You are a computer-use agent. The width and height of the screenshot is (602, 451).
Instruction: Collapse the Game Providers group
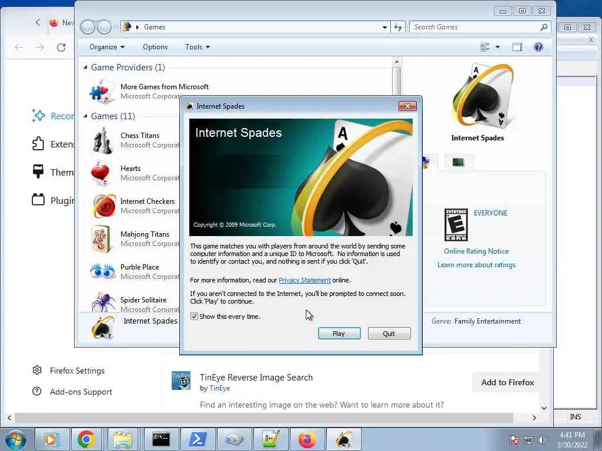pos(85,68)
